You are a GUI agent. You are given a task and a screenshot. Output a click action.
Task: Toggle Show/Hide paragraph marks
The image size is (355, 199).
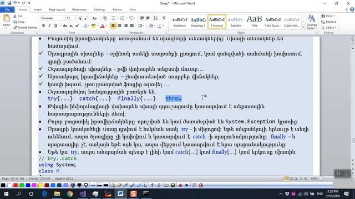tap(164, 18)
